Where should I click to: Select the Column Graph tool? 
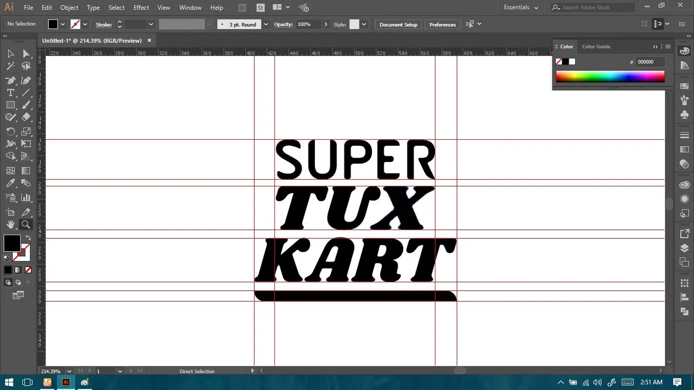(26, 198)
